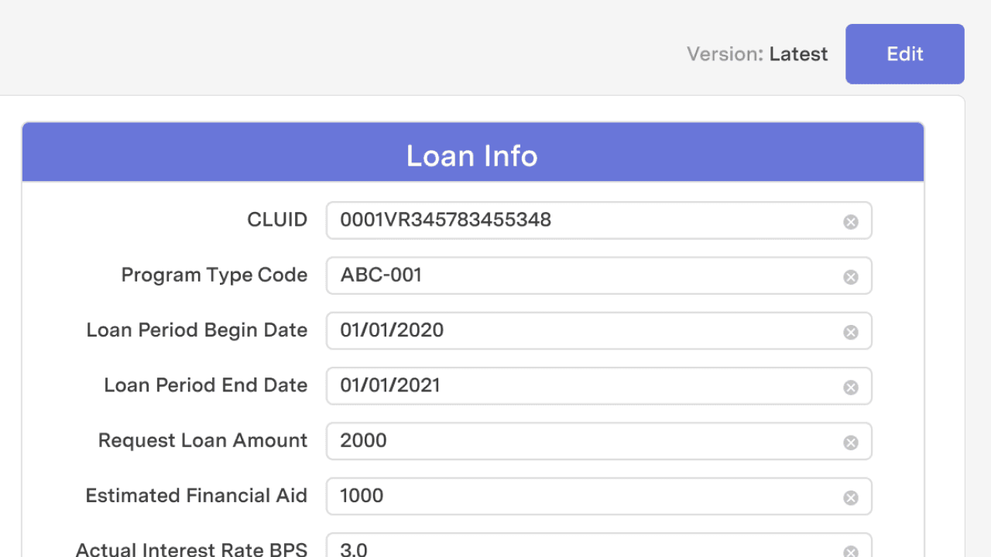Clear the Actual Interest Rate BPS value
Image resolution: width=991 pixels, height=557 pixels.
click(x=851, y=552)
